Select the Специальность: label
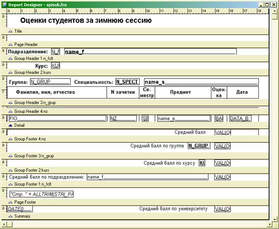The height and width of the screenshot is (229, 279). tap(94, 82)
